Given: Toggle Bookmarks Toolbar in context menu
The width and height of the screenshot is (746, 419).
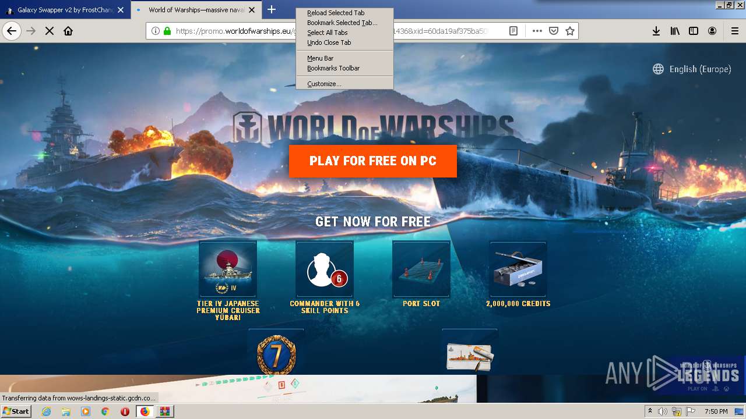Looking at the screenshot, I should tap(344, 68).
